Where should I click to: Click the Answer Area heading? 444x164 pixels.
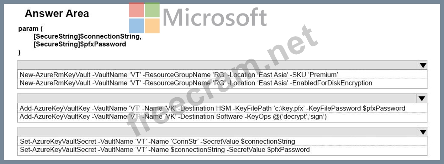point(57,13)
